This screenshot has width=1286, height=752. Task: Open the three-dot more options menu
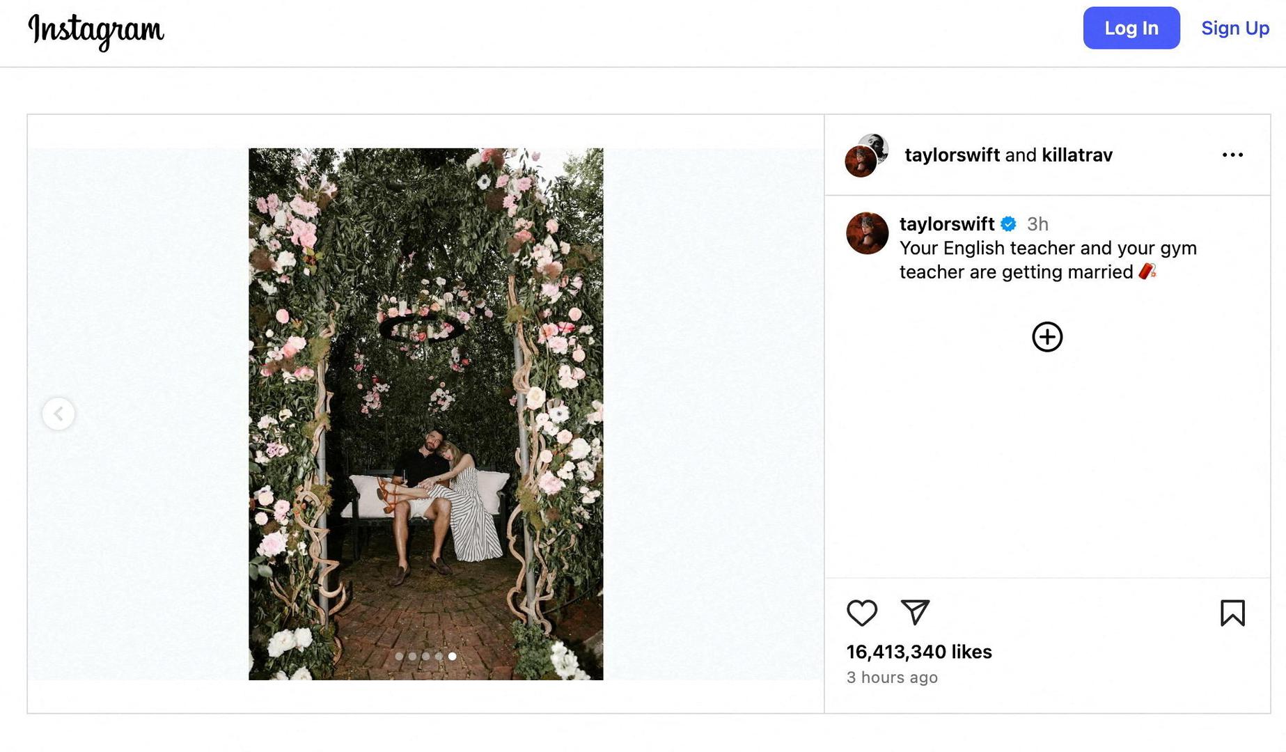click(x=1232, y=155)
